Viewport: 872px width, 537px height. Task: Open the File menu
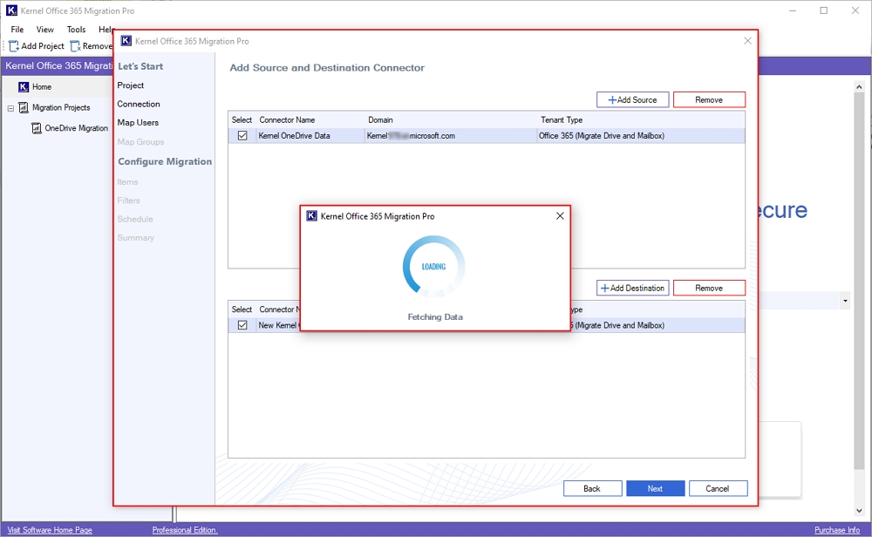(x=17, y=30)
